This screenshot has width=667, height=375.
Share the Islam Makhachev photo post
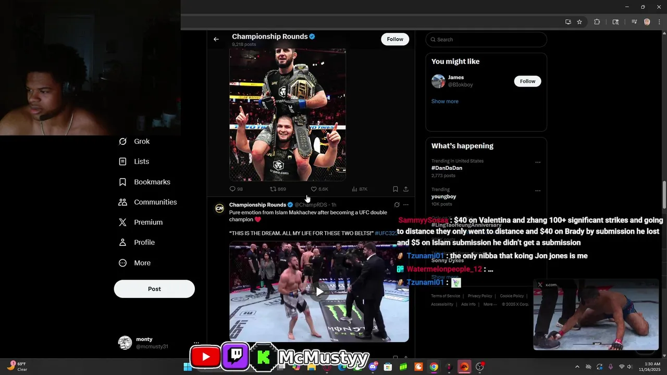[406, 189]
